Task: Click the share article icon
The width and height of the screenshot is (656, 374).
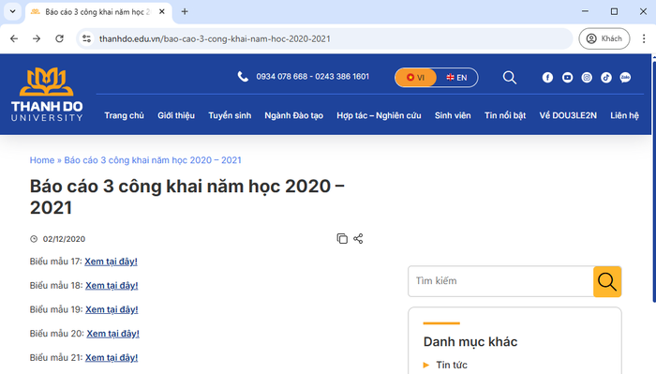Action: [x=358, y=238]
